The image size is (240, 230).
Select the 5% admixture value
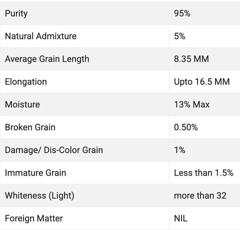click(180, 36)
